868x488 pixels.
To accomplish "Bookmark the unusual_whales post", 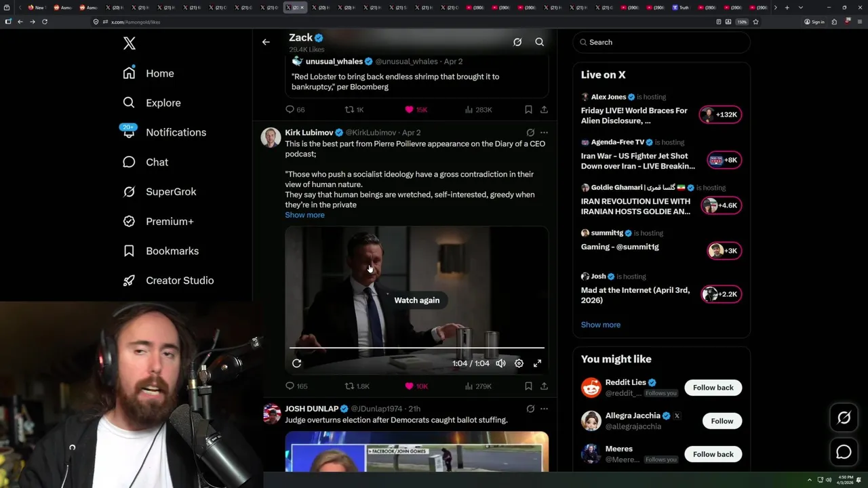I will point(528,110).
